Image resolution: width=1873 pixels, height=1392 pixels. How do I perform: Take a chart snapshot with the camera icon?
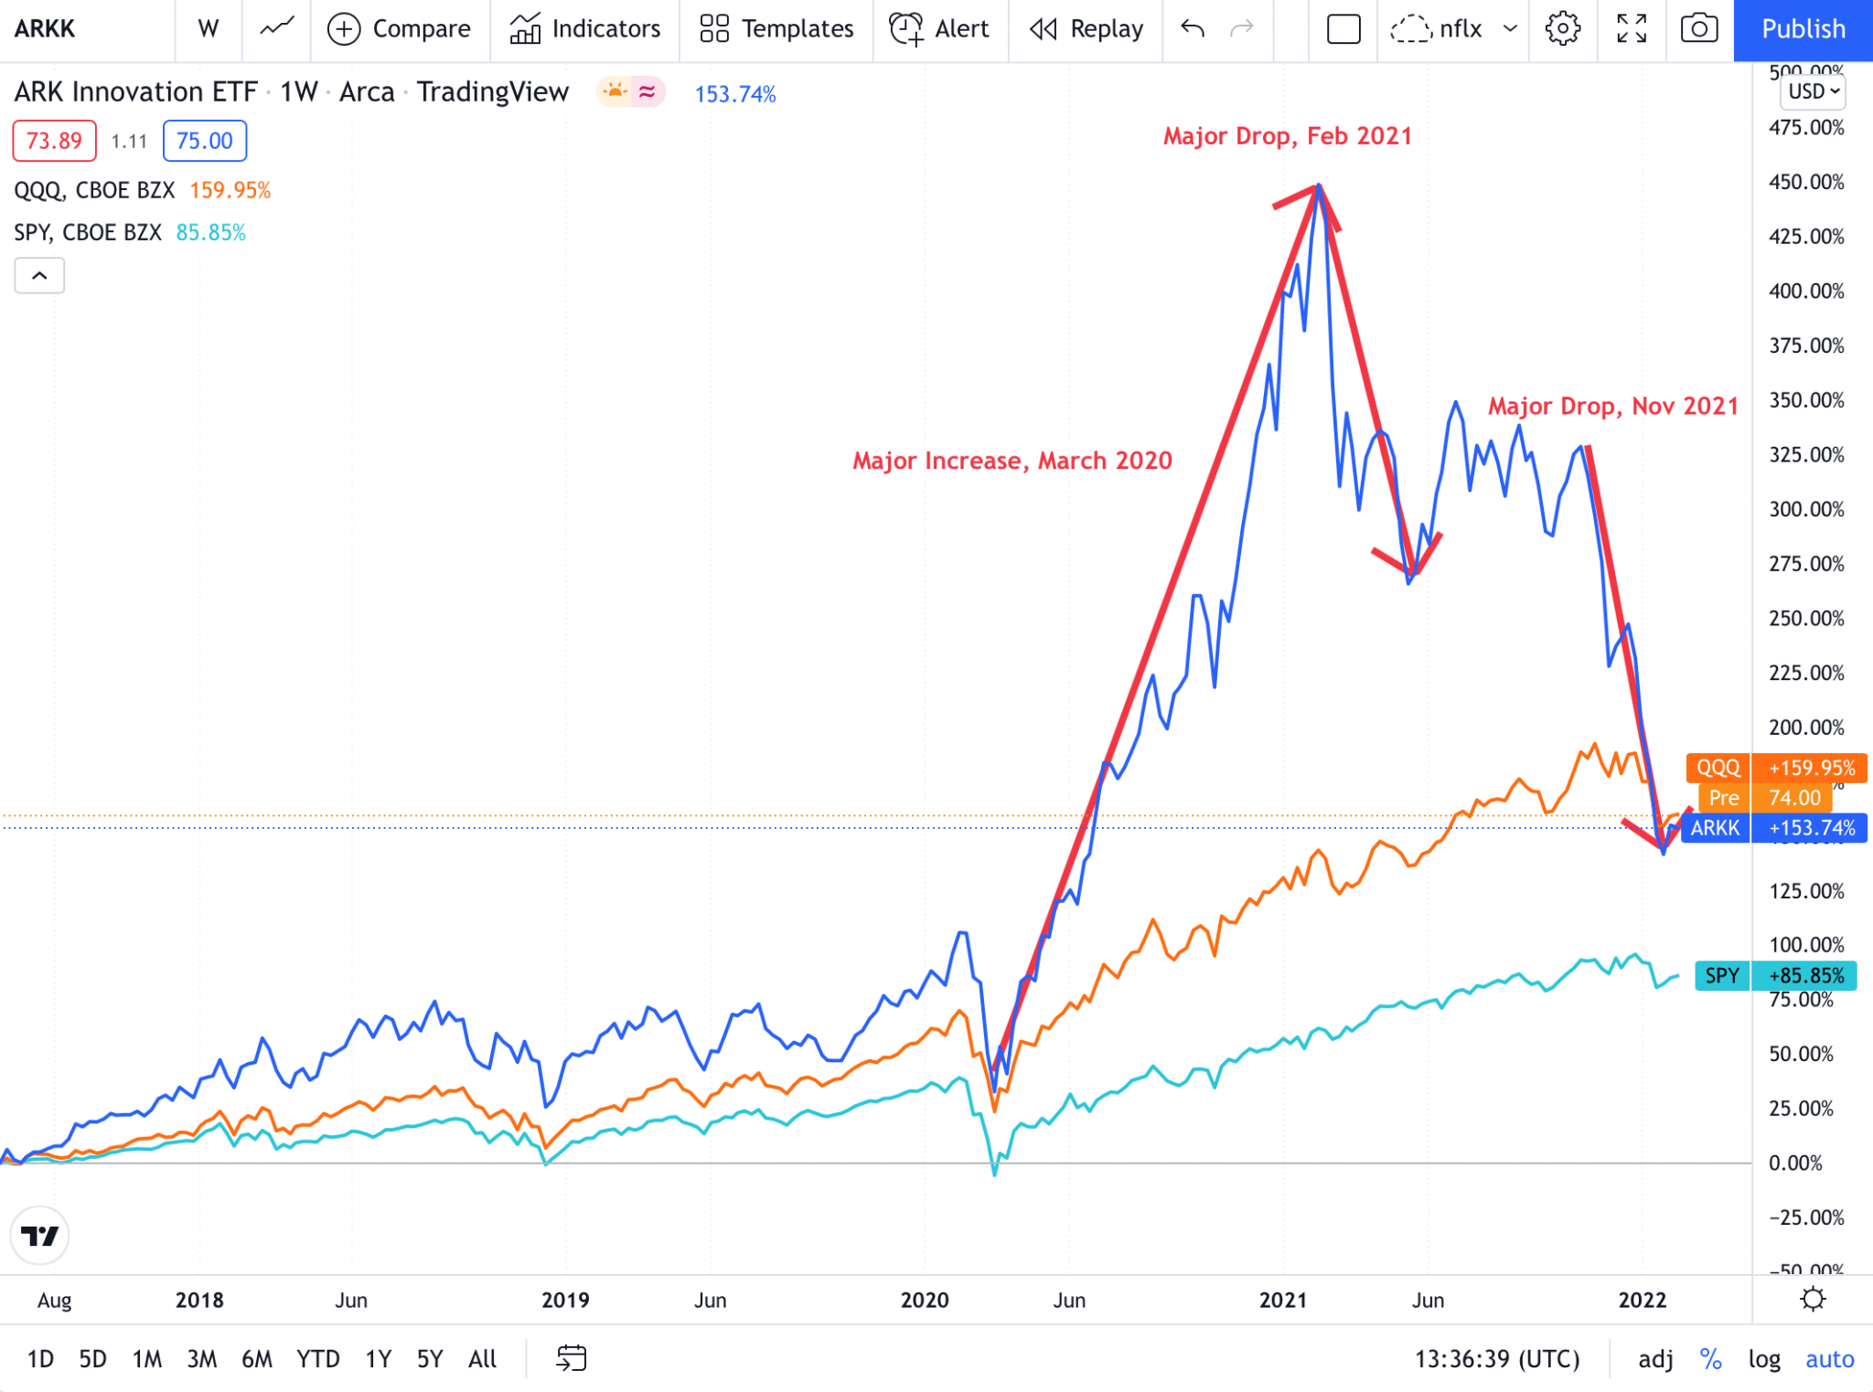pyautogui.click(x=1700, y=28)
